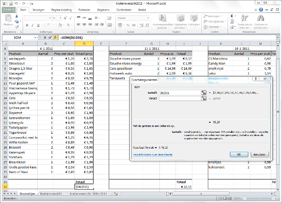The height and width of the screenshot is (203, 282).
Task: Cancel the formula with the X icon
Action: pyautogui.click(x=46, y=37)
